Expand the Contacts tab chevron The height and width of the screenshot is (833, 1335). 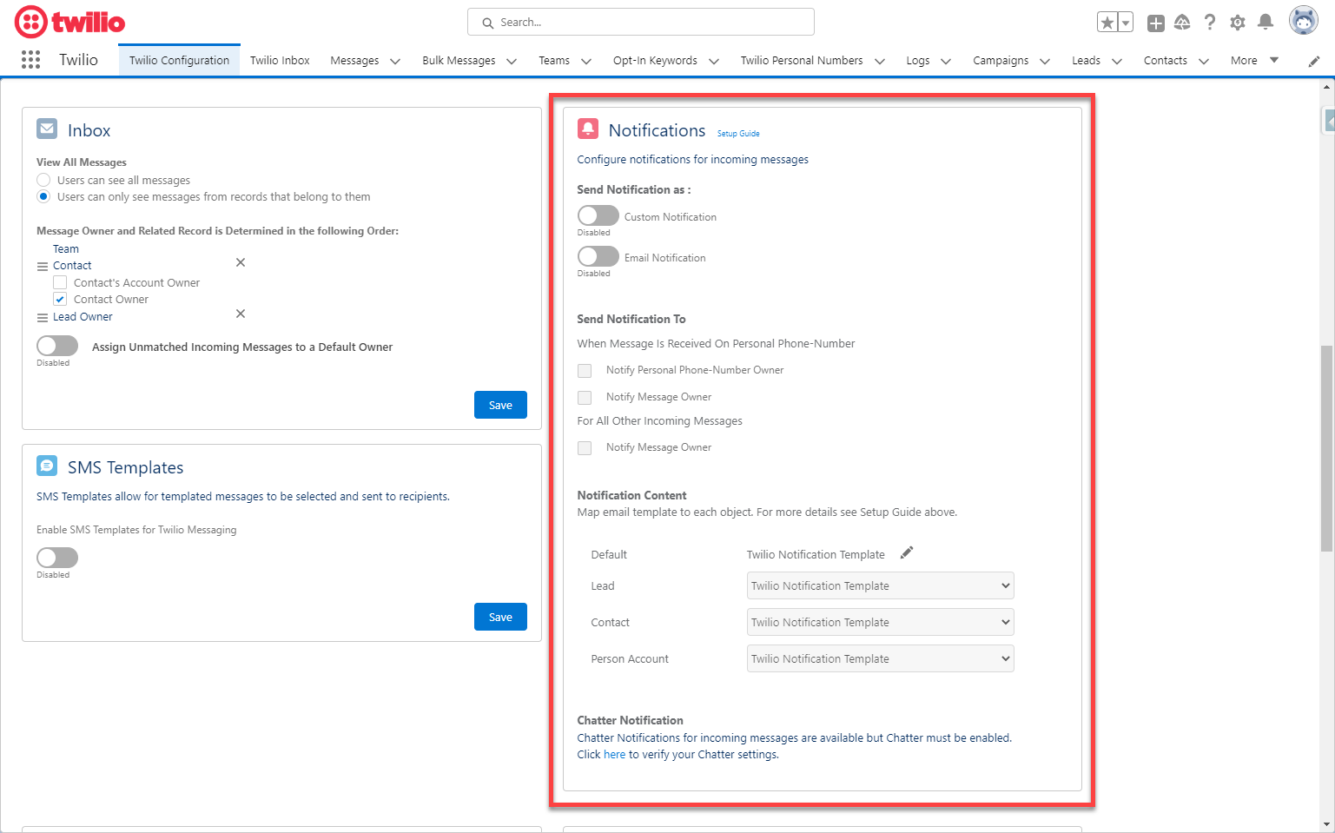[x=1204, y=61]
